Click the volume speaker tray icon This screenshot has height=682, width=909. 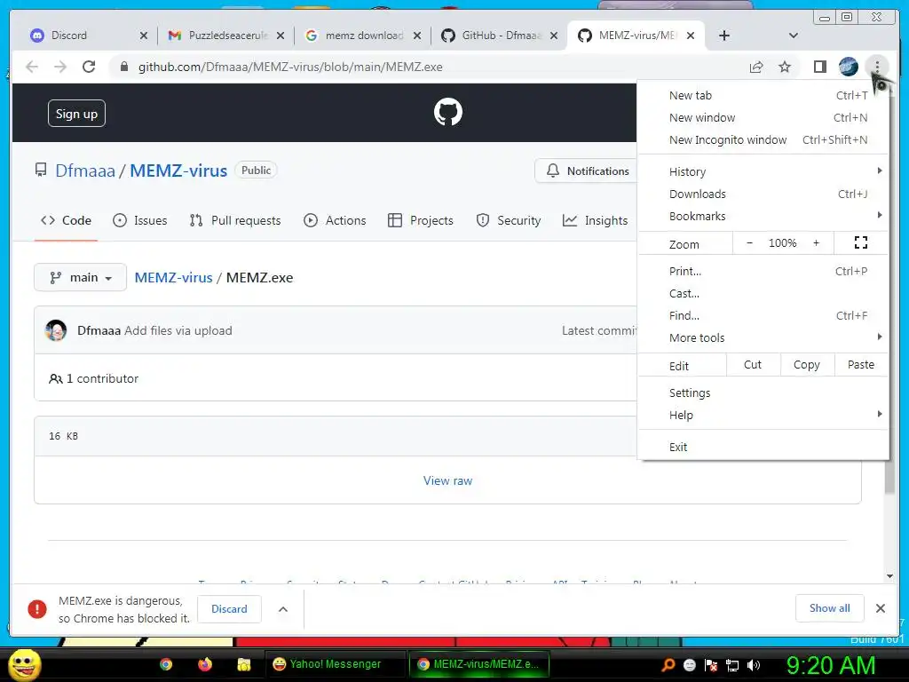pyautogui.click(x=754, y=665)
